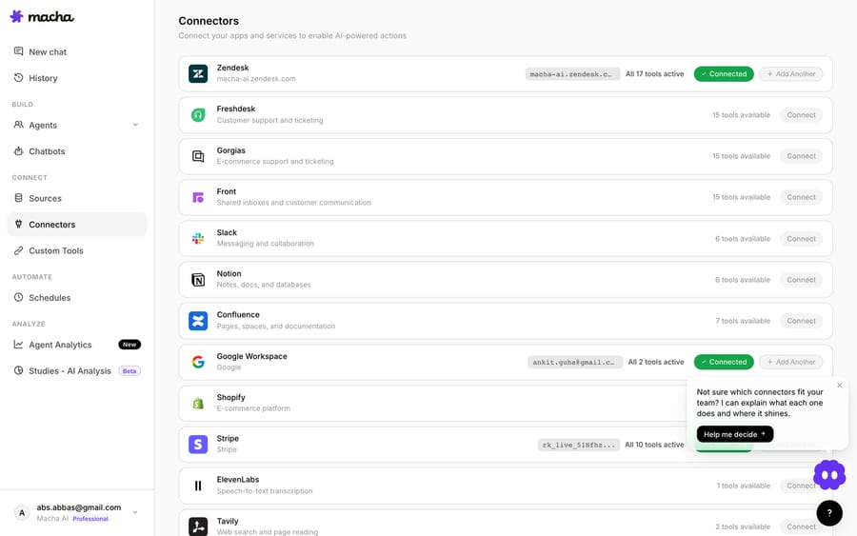This screenshot has height=536, width=857.
Task: Close the connector suggestion popup
Action: [x=840, y=386]
